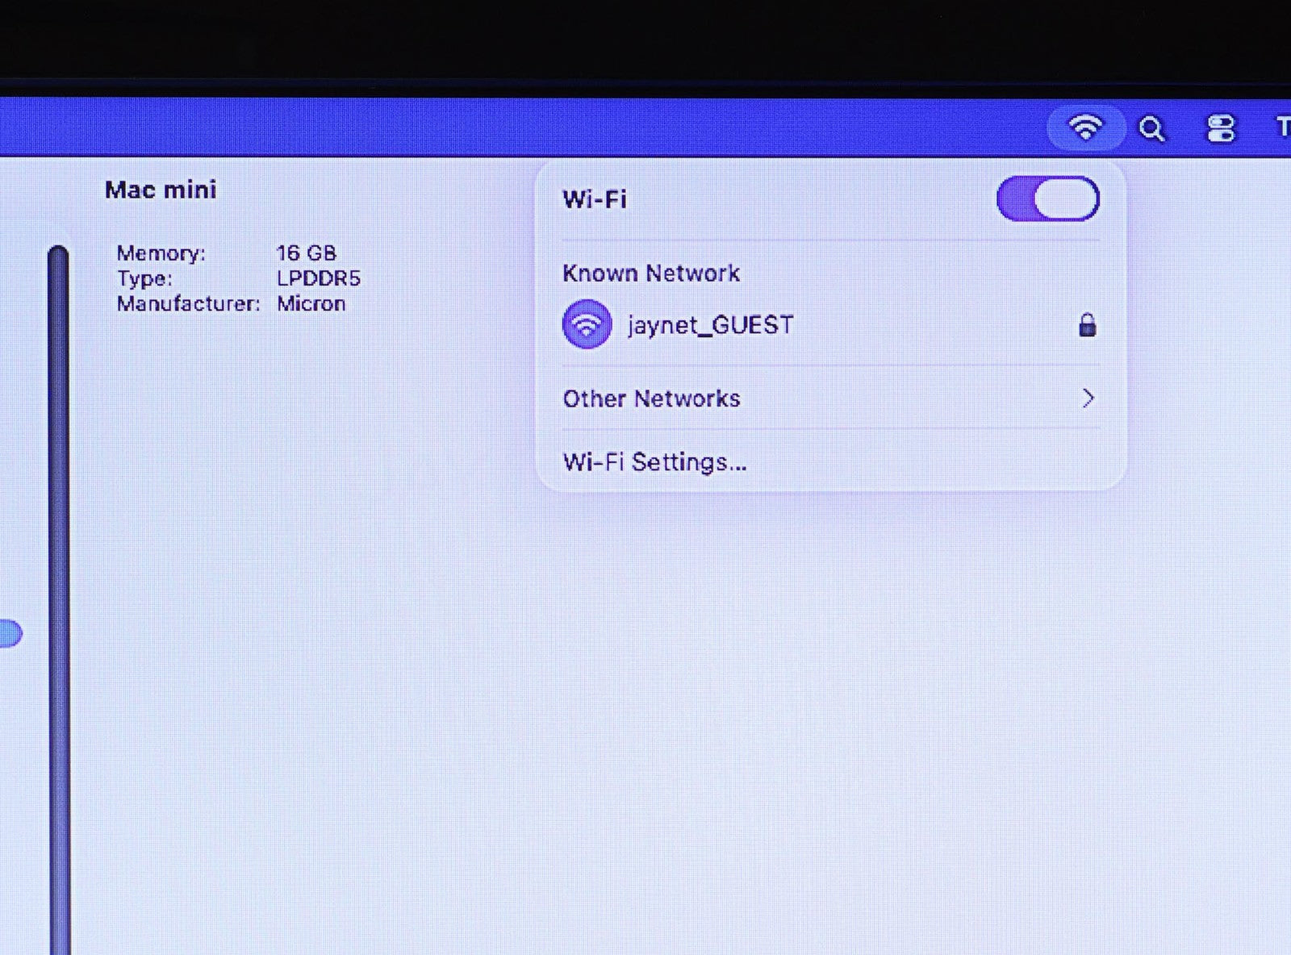Screen dimensions: 1291x955
Task: Select the 16 GB memory value
Action: tap(306, 253)
